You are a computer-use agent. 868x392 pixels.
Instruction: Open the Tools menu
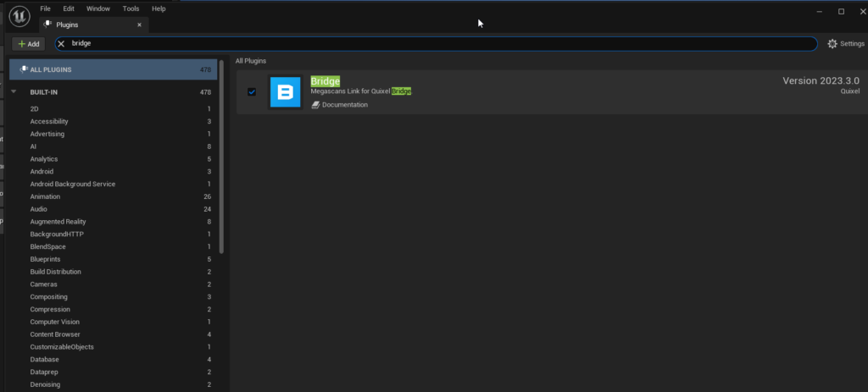pyautogui.click(x=131, y=8)
